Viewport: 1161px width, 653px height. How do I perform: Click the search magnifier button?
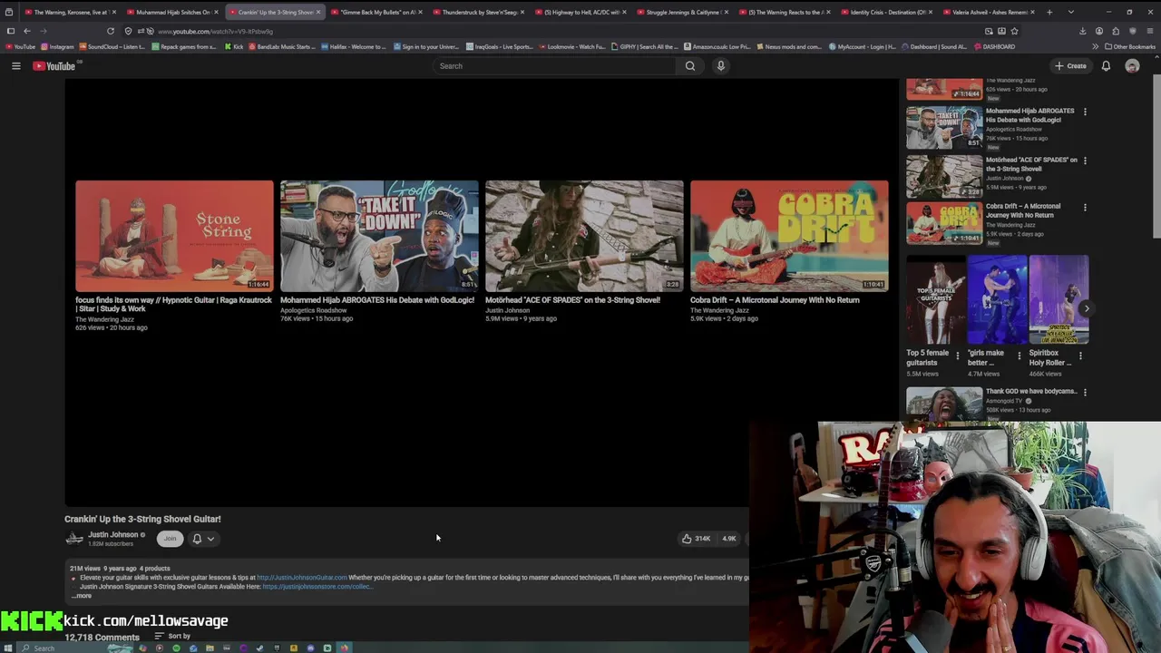point(690,66)
